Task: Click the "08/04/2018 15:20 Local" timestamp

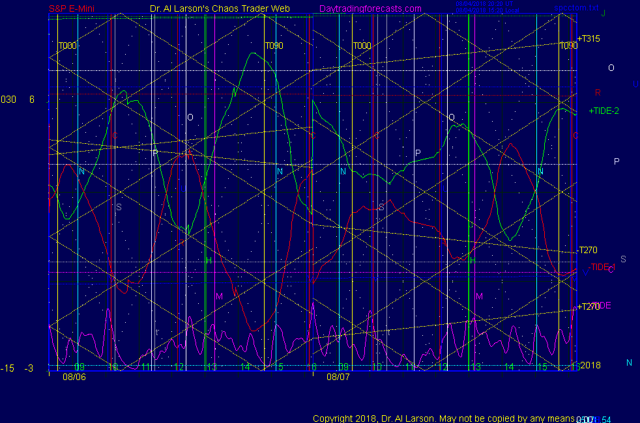Action: [487, 10]
